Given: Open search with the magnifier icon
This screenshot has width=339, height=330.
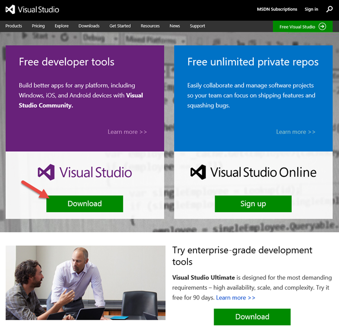Looking at the screenshot, I should pos(329,9).
